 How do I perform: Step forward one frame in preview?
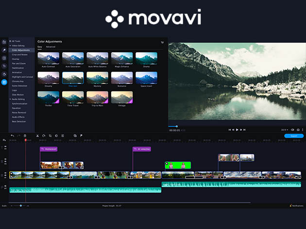pos(241,130)
